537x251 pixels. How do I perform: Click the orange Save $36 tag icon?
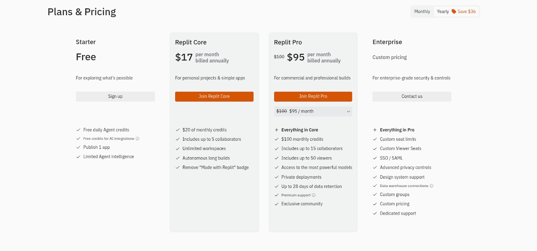(454, 11)
